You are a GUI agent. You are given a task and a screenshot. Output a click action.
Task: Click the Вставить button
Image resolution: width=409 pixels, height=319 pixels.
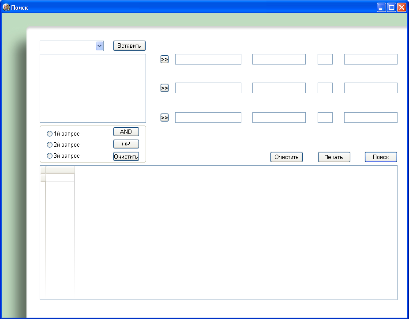coord(129,46)
